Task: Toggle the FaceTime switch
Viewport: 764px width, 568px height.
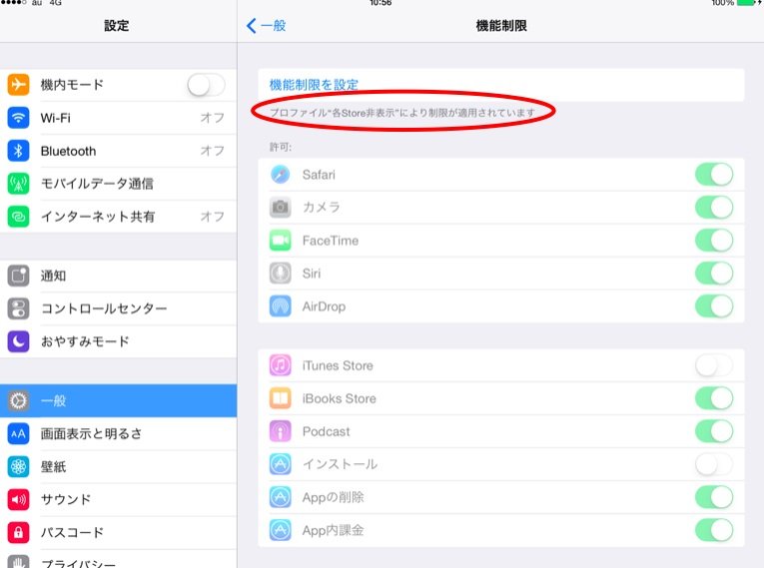Action: pyautogui.click(x=714, y=241)
